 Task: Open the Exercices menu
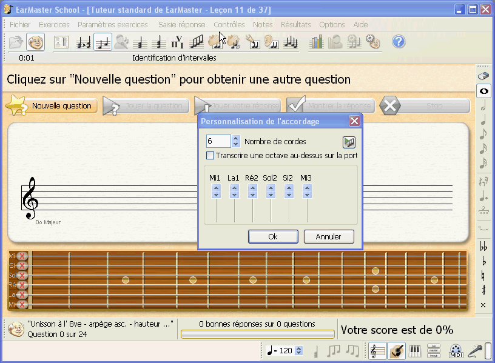54,25
